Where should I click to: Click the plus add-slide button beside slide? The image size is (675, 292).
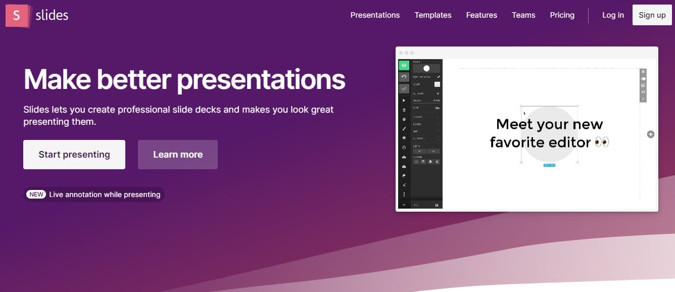[651, 134]
